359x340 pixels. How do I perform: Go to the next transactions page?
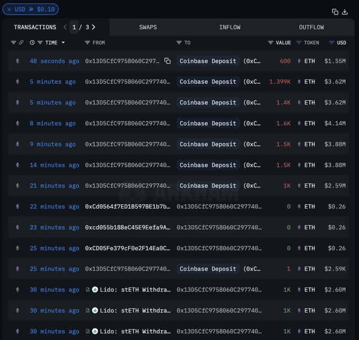tap(93, 27)
